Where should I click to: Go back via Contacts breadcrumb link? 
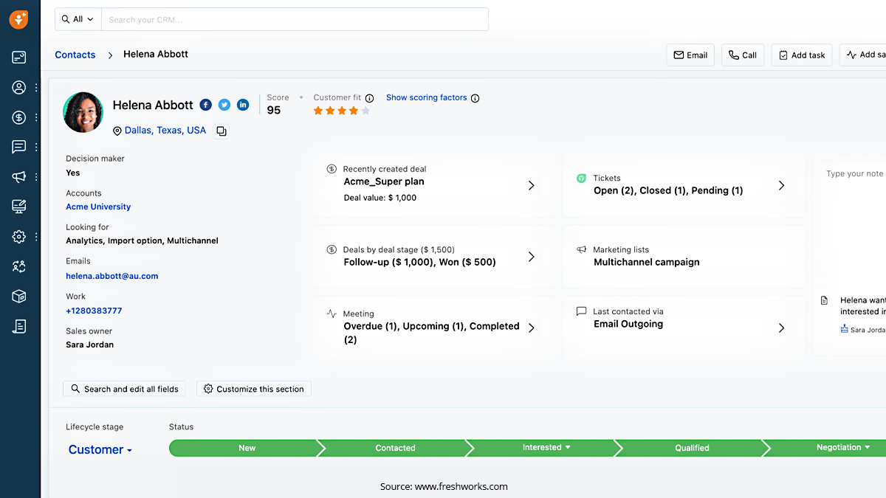pos(75,55)
